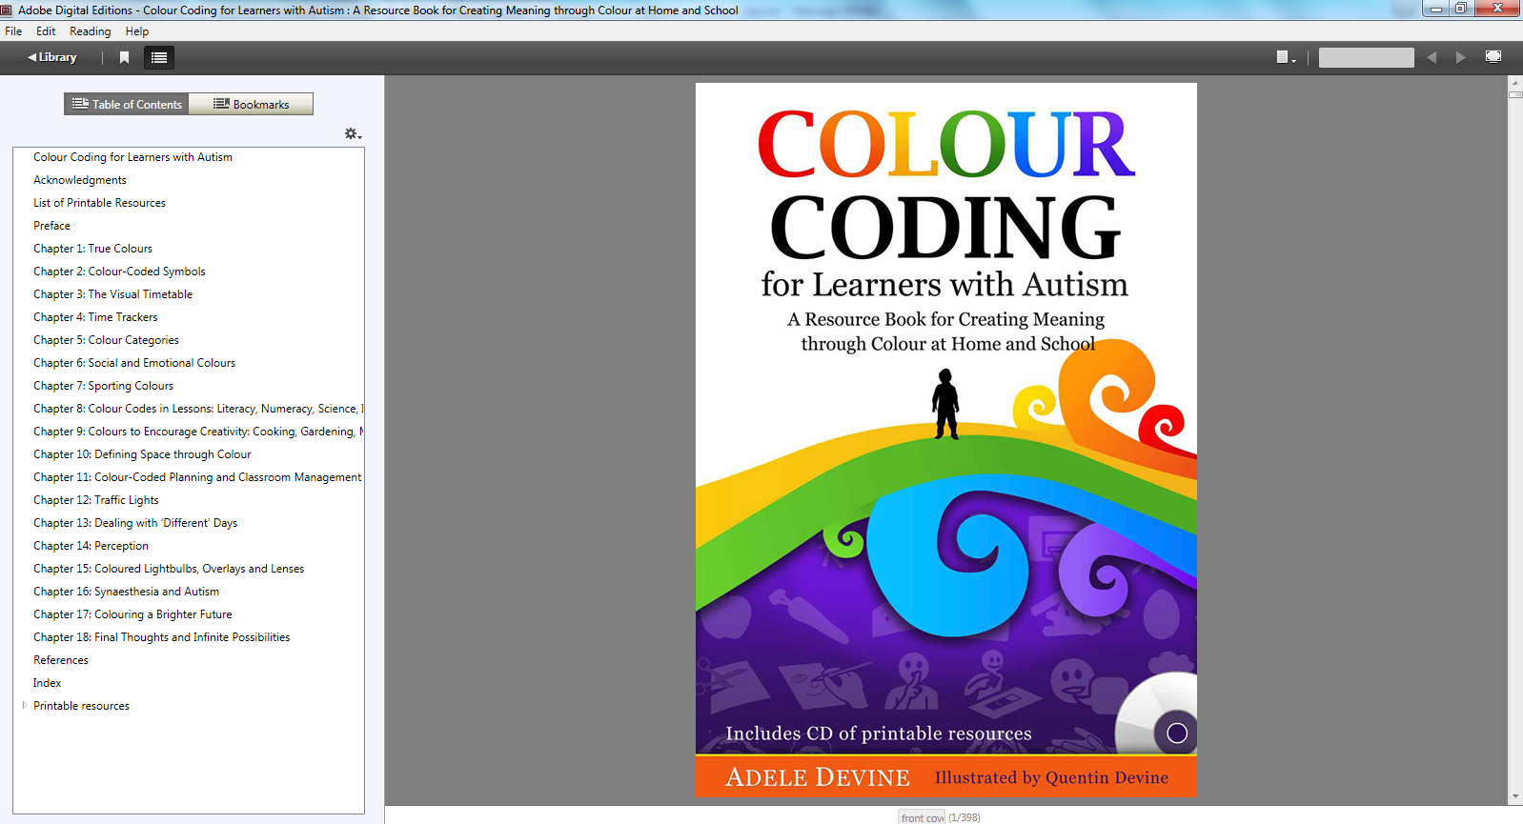Screen dimensions: 1523x824
Task: Go back to the Library
Action: (x=52, y=57)
